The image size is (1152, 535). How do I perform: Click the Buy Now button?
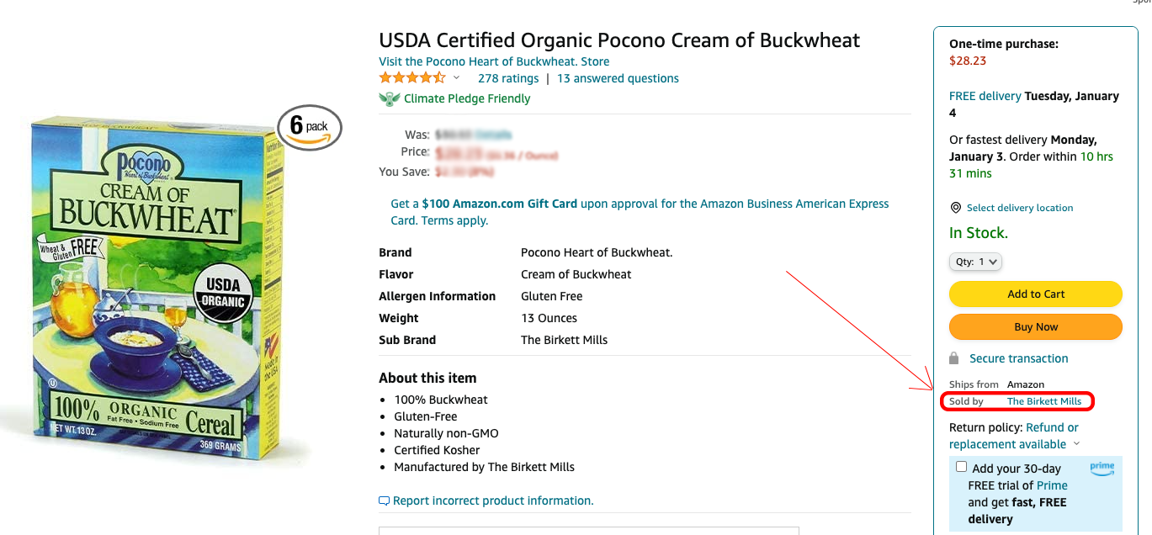(x=1036, y=326)
